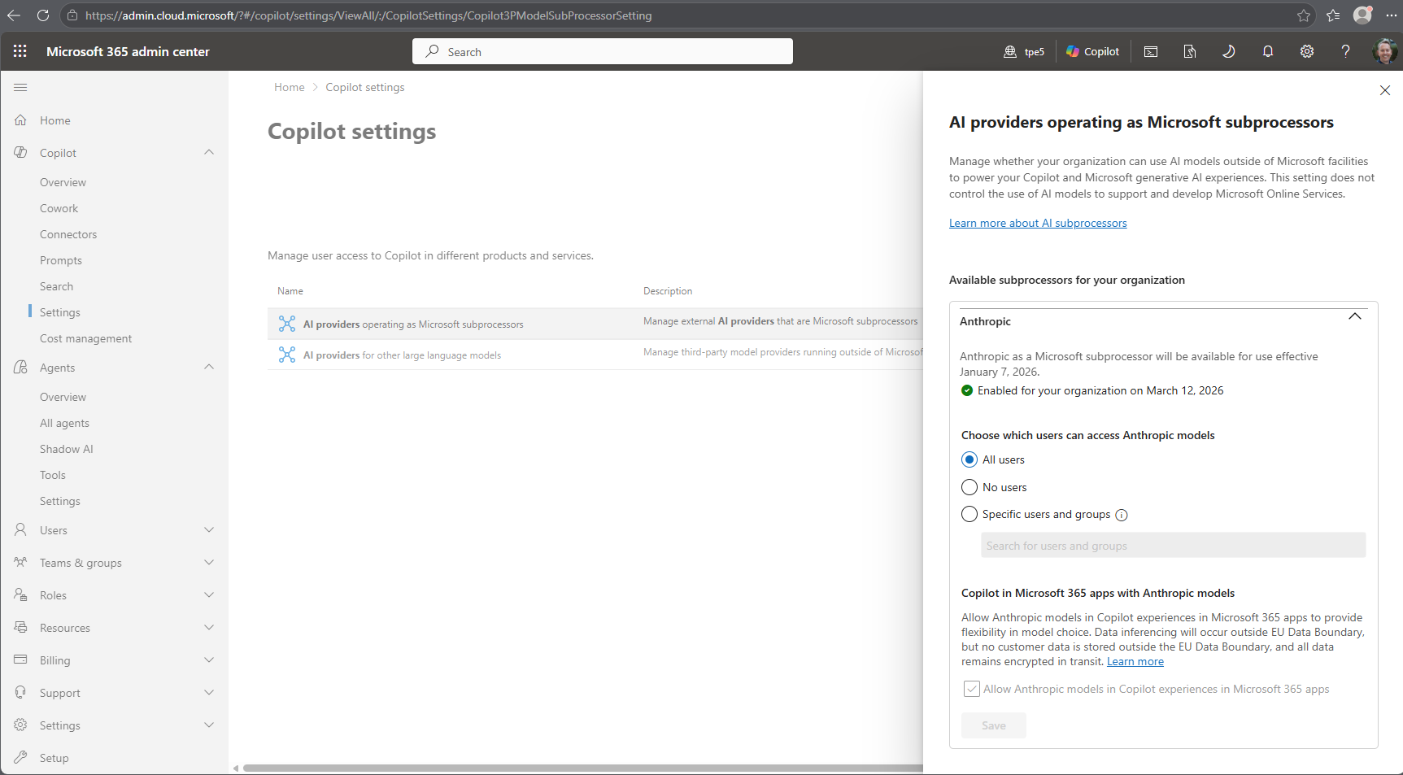Image resolution: width=1403 pixels, height=775 pixels.
Task: Click the Search box in header
Action: [603, 51]
